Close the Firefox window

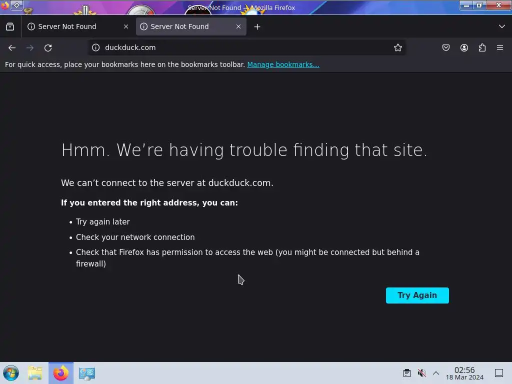point(498,5)
